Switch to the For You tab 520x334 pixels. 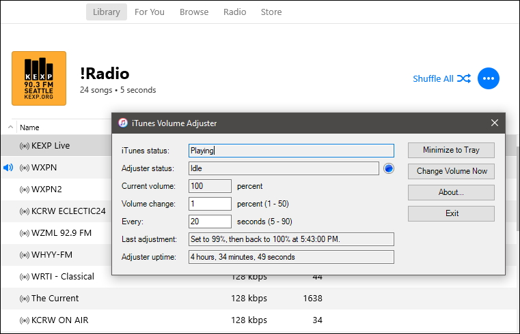[150, 12]
